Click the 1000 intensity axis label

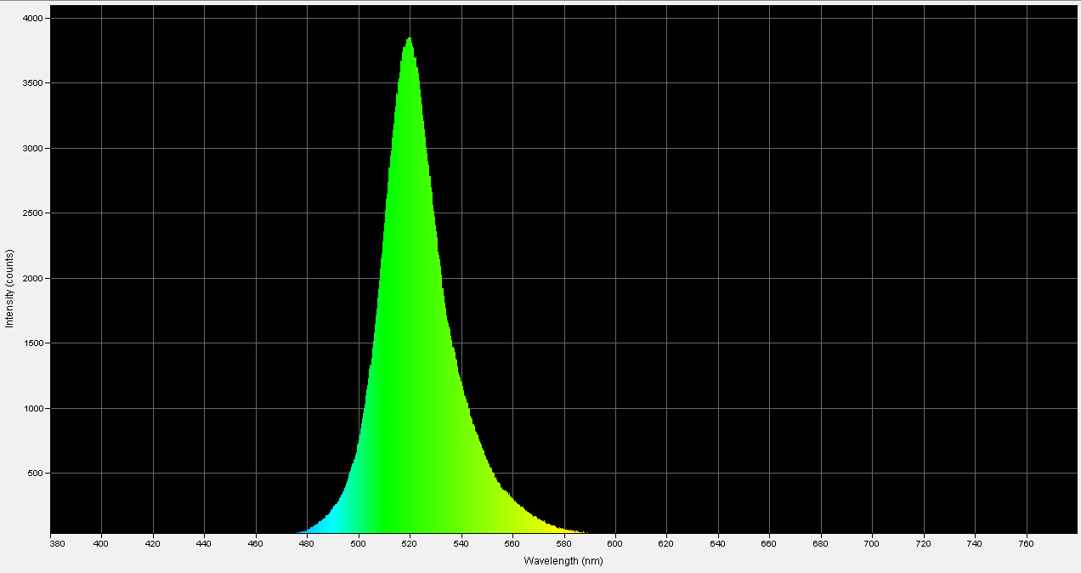point(34,408)
